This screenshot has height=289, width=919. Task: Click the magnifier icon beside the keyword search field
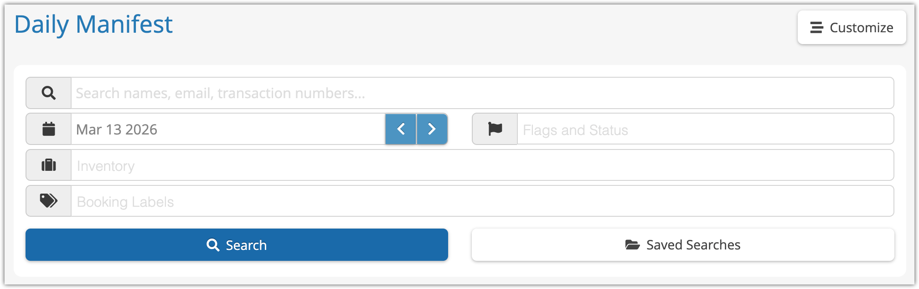(x=49, y=93)
